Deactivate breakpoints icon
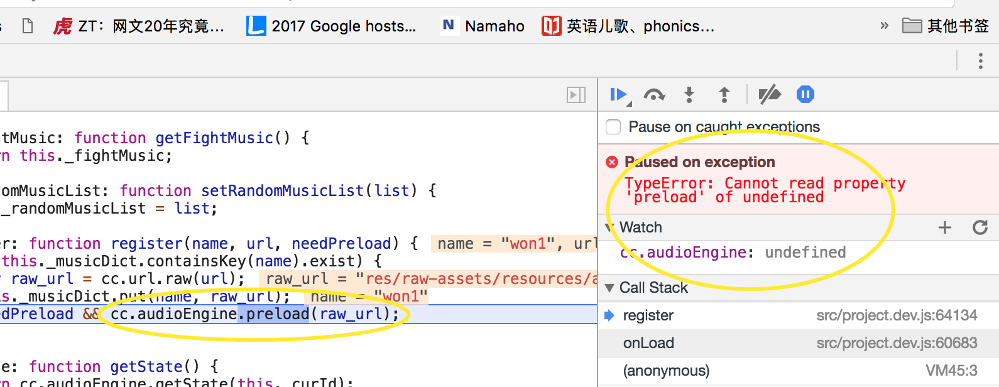The width and height of the screenshot is (999, 387). click(770, 95)
